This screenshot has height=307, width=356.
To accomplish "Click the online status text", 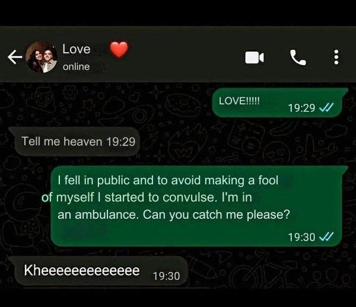I will click(77, 66).
